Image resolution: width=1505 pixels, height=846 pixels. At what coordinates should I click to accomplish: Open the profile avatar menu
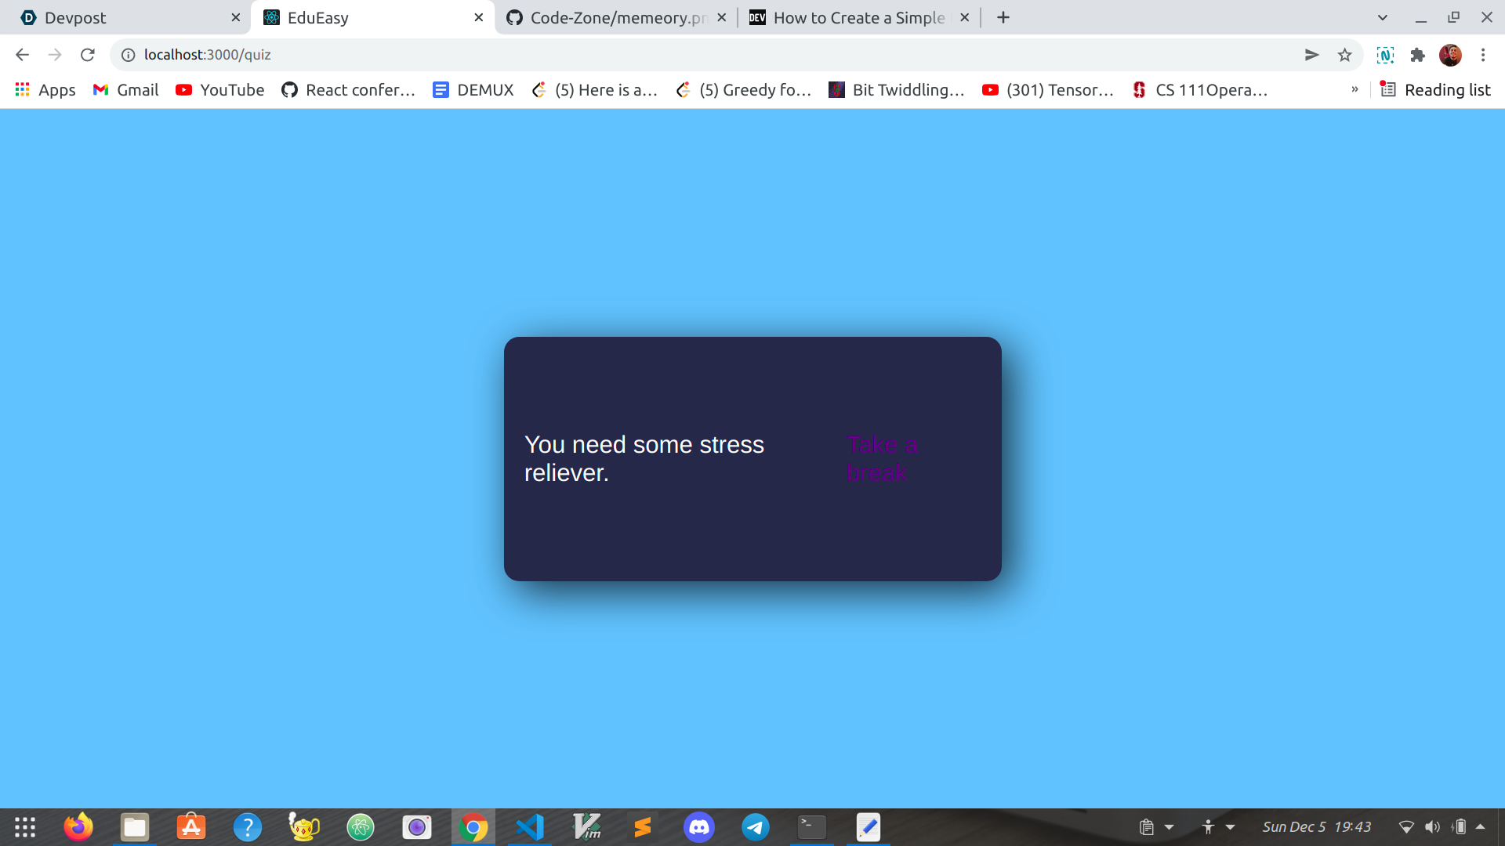(x=1450, y=55)
